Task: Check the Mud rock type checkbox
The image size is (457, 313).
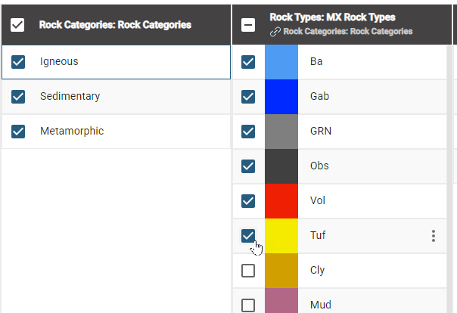Action: point(248,305)
